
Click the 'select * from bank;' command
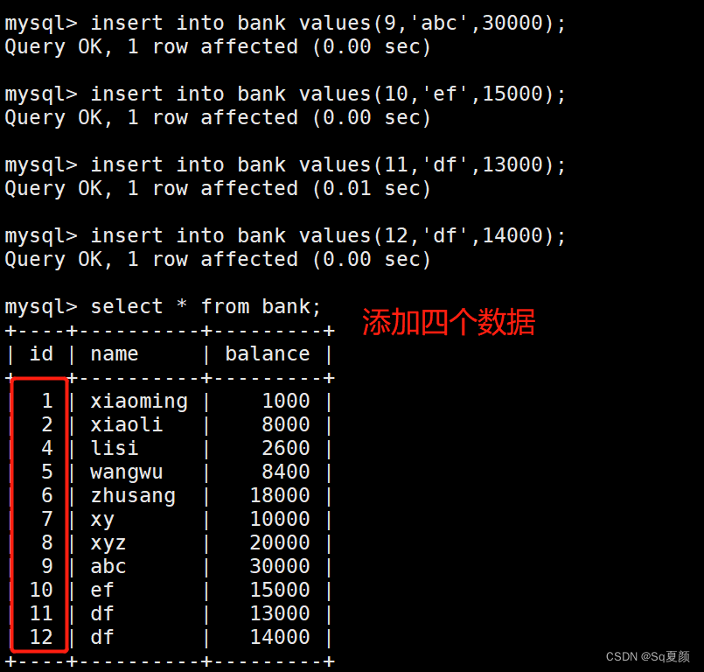point(206,307)
